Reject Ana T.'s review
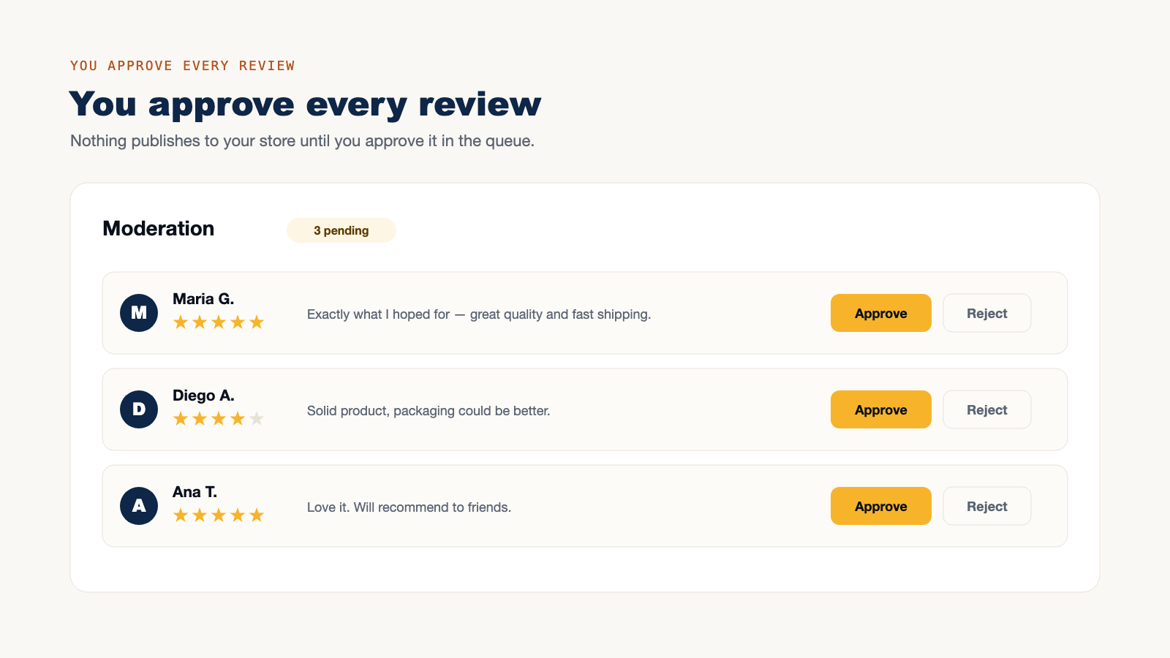The image size is (1170, 658). pos(986,506)
